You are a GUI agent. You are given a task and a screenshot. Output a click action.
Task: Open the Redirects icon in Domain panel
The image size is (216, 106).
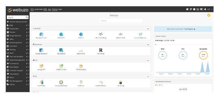point(81,34)
